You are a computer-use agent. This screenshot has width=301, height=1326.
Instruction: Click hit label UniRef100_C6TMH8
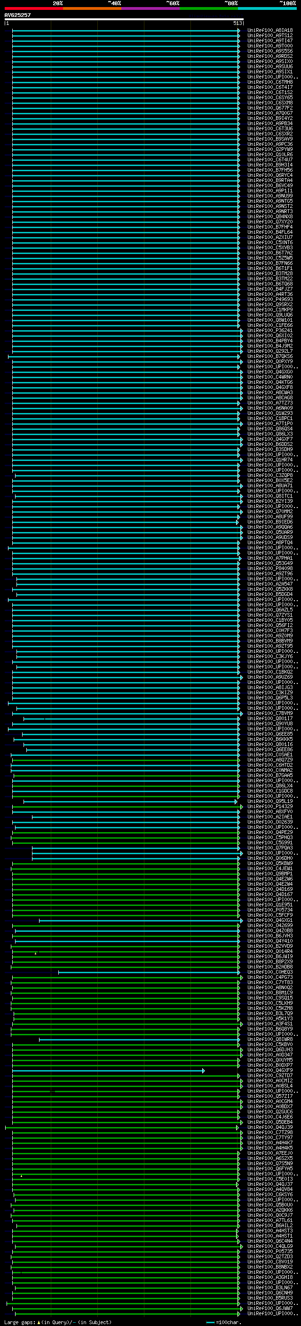(x=270, y=82)
